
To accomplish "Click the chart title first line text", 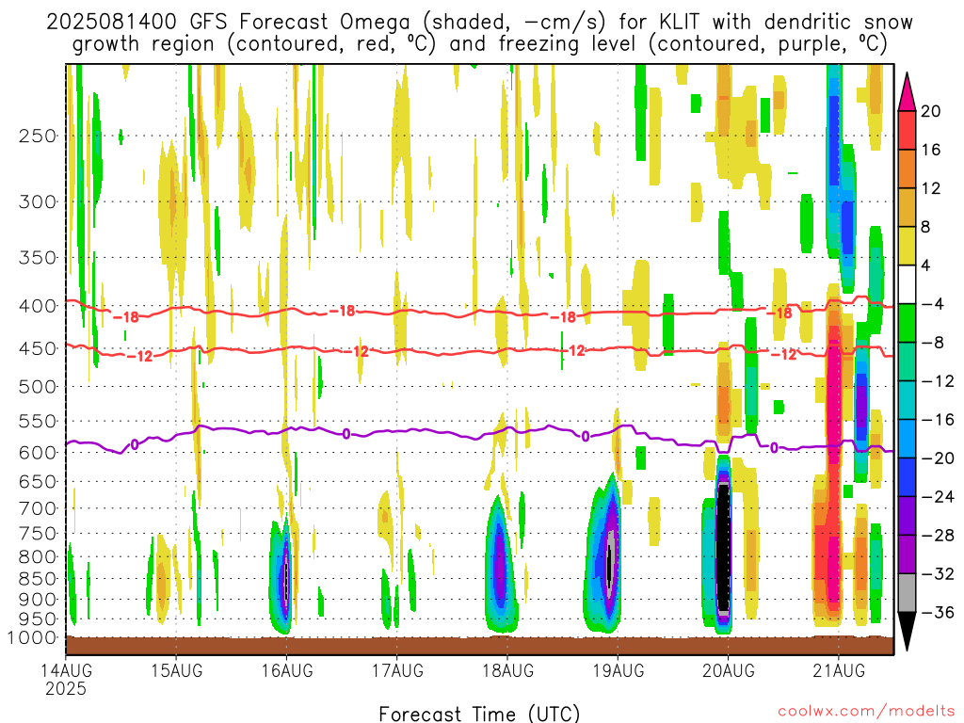I will tap(479, 22).
